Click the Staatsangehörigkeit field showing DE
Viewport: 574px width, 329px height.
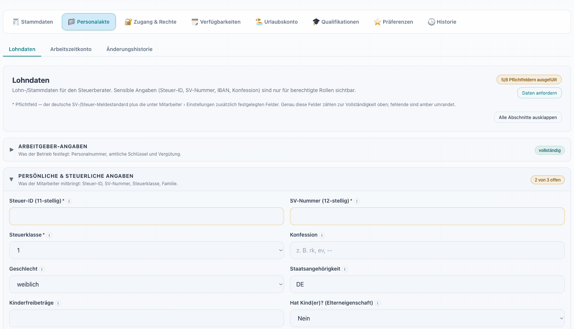coord(427,284)
